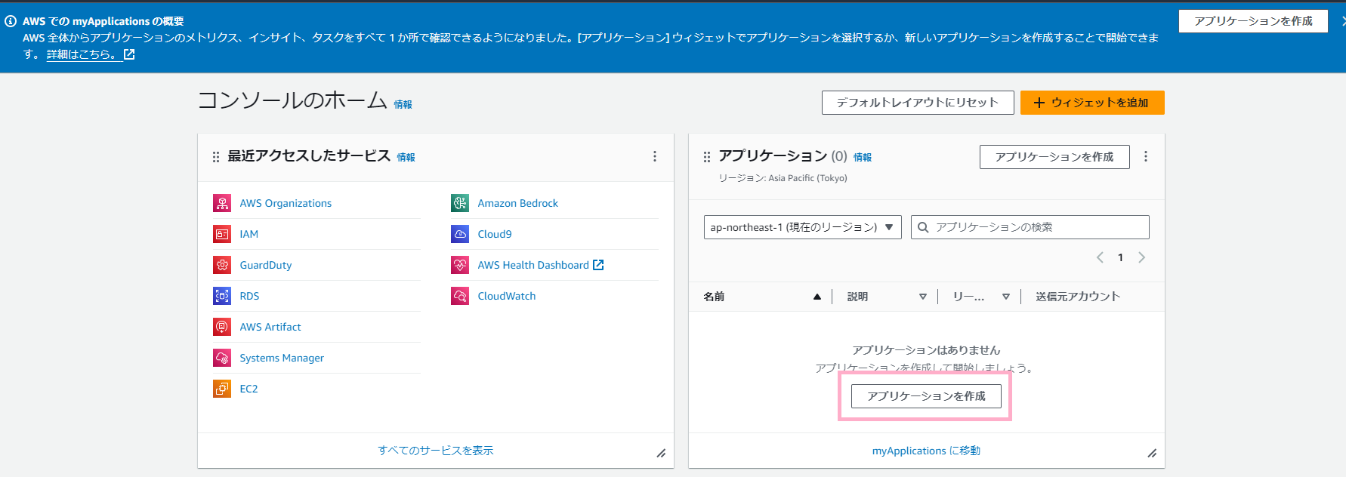Go to next page of applications
1346x477 pixels.
(x=1141, y=257)
